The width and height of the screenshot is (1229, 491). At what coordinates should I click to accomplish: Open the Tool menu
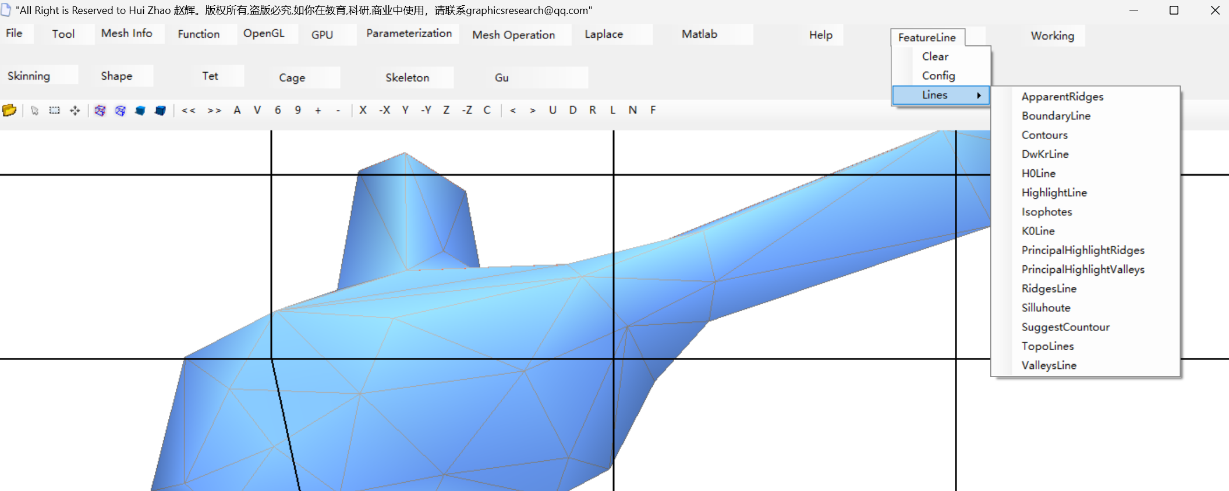pyautogui.click(x=63, y=34)
